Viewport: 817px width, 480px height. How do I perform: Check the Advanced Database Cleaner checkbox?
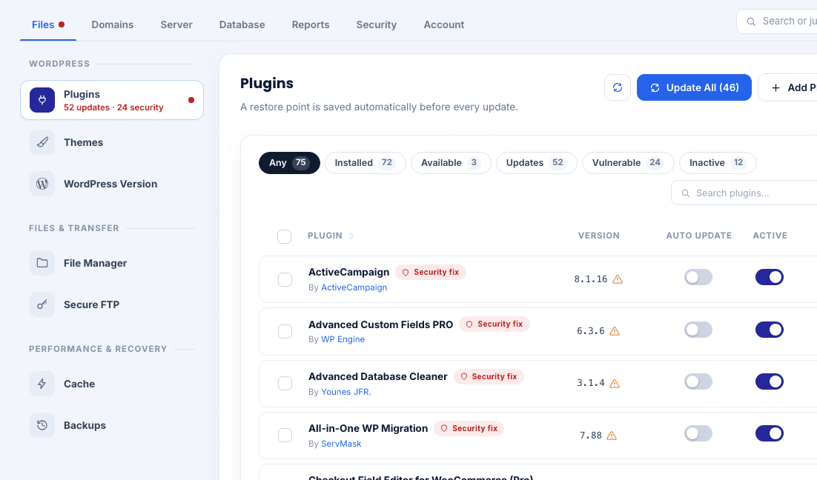[x=285, y=384]
